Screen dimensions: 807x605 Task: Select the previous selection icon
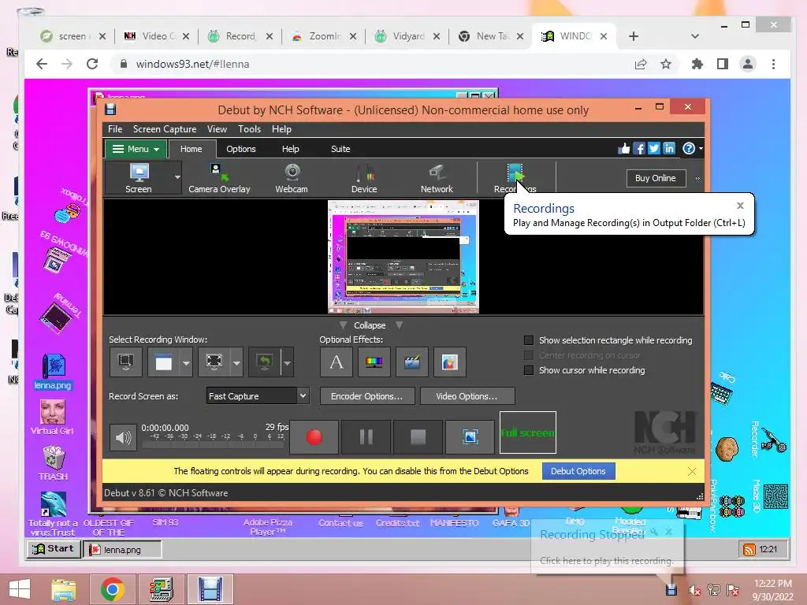click(x=264, y=362)
